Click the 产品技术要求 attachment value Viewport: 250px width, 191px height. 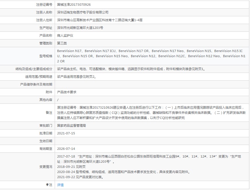pos(67,92)
